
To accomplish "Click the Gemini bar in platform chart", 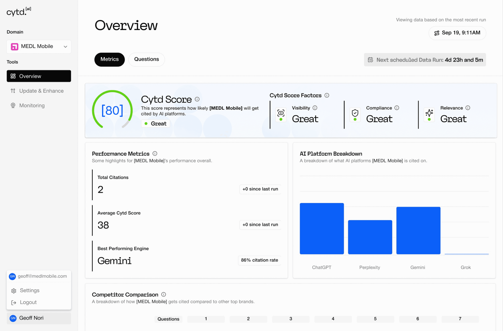I will click(418, 230).
